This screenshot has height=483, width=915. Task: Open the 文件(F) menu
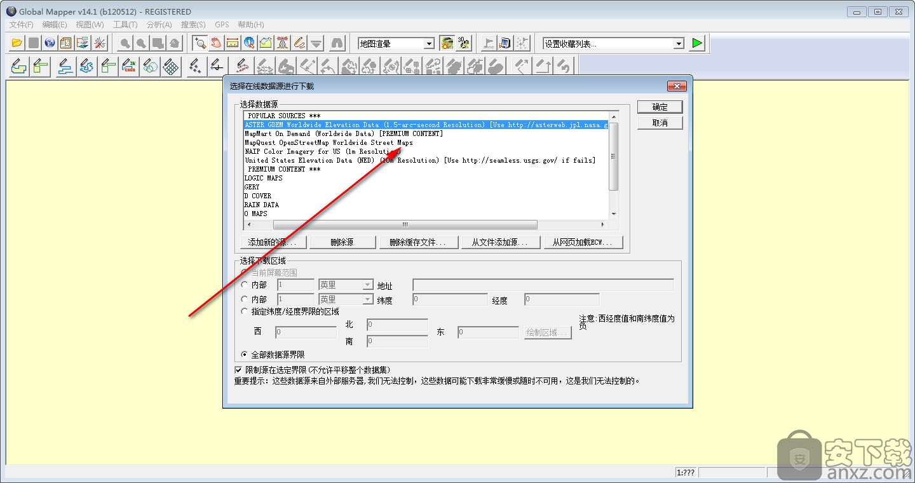(x=22, y=25)
